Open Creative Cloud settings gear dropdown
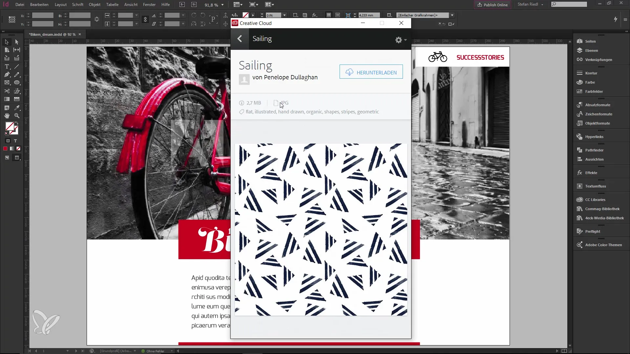630x354 pixels. [401, 40]
